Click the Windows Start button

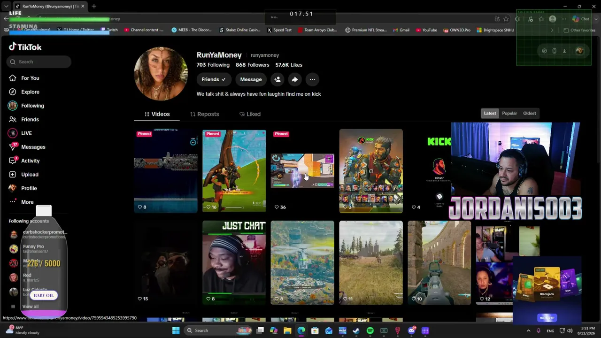176,330
